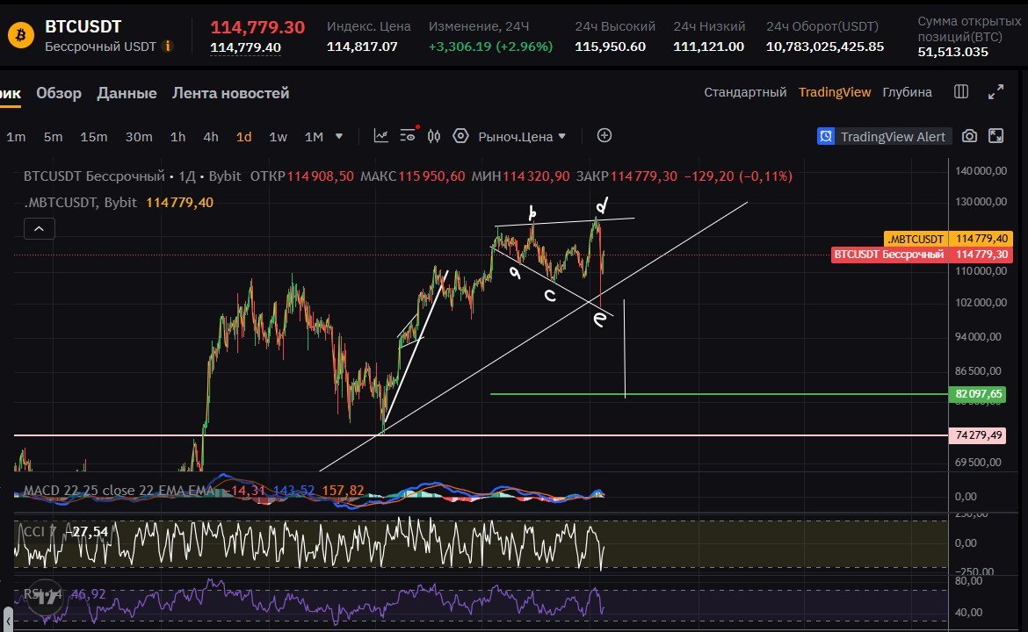Screen dimensions: 1028x632
Task: Set timeframe to 1w
Action: (278, 136)
